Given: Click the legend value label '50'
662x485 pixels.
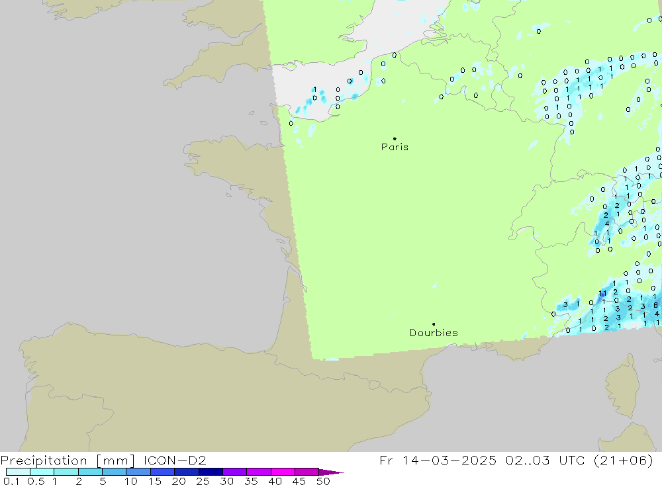Looking at the screenshot, I should pos(323,481).
